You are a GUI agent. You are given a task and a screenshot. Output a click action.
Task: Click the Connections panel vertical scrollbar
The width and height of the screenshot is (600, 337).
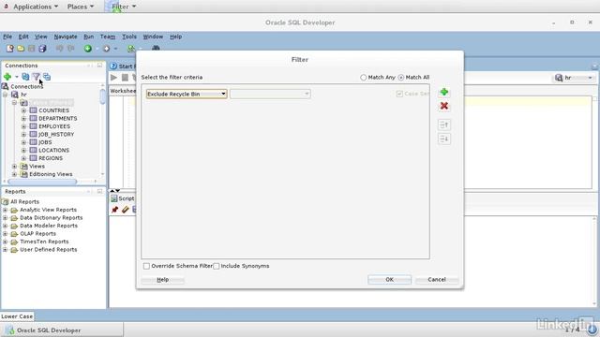click(x=102, y=95)
